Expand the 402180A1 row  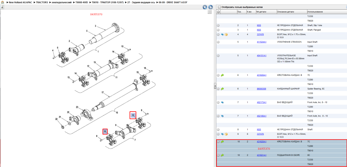(x=218, y=116)
